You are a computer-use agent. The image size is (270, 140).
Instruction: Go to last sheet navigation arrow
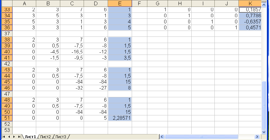point(19,137)
